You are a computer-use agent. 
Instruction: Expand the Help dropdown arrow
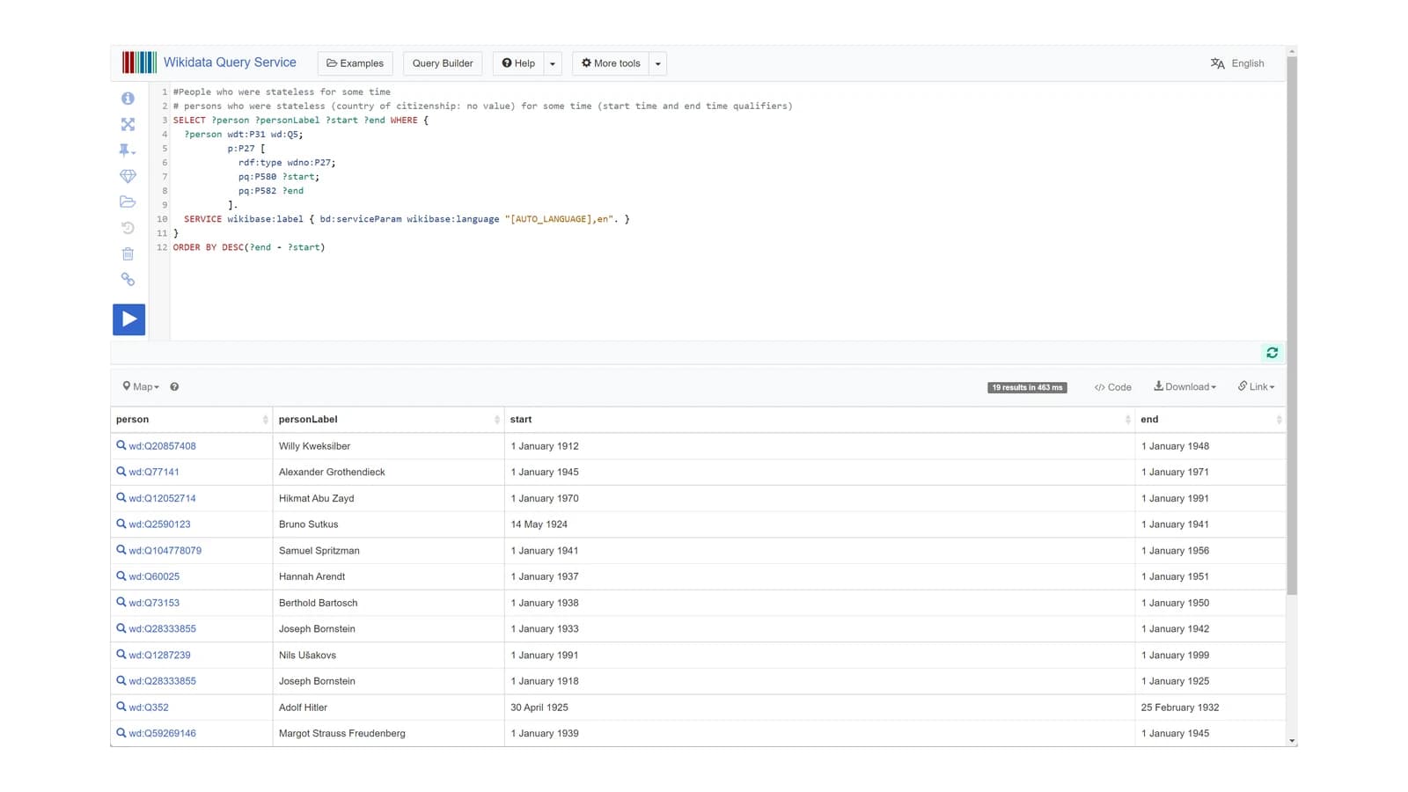[553, 63]
